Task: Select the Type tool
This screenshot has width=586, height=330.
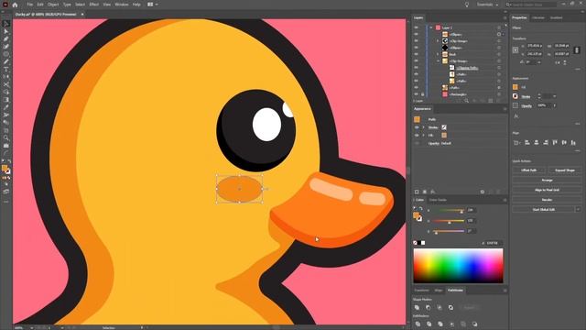Action: coord(6,70)
